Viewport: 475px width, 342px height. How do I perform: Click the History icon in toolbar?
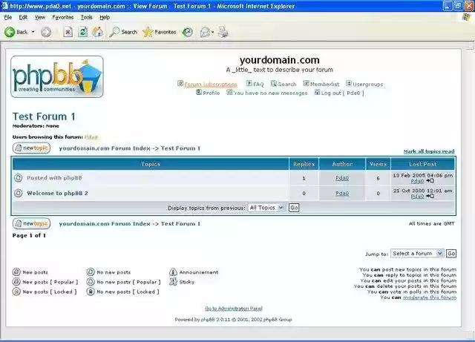click(x=188, y=32)
